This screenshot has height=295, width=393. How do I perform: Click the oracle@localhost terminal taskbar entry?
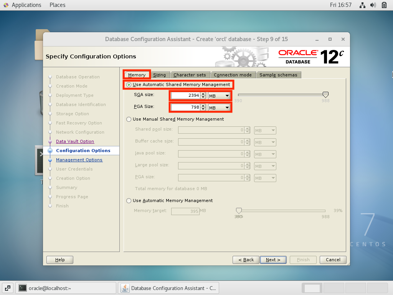66,288
